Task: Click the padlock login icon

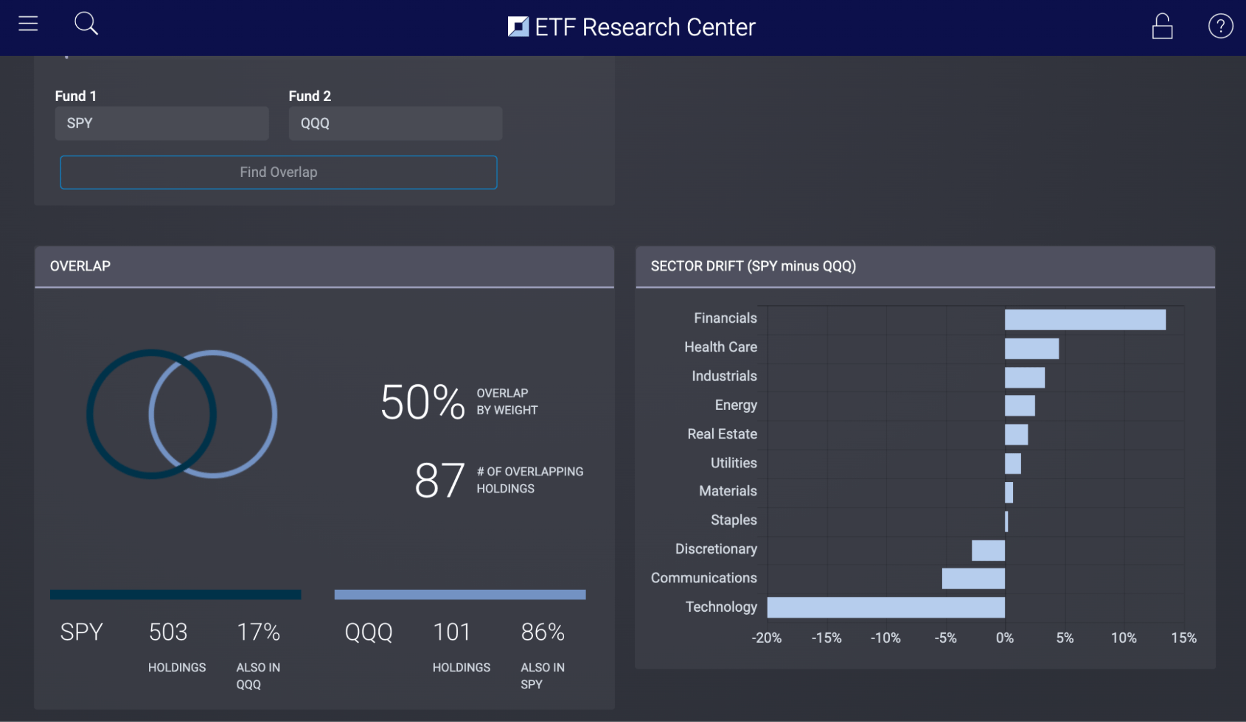Action: point(1162,26)
